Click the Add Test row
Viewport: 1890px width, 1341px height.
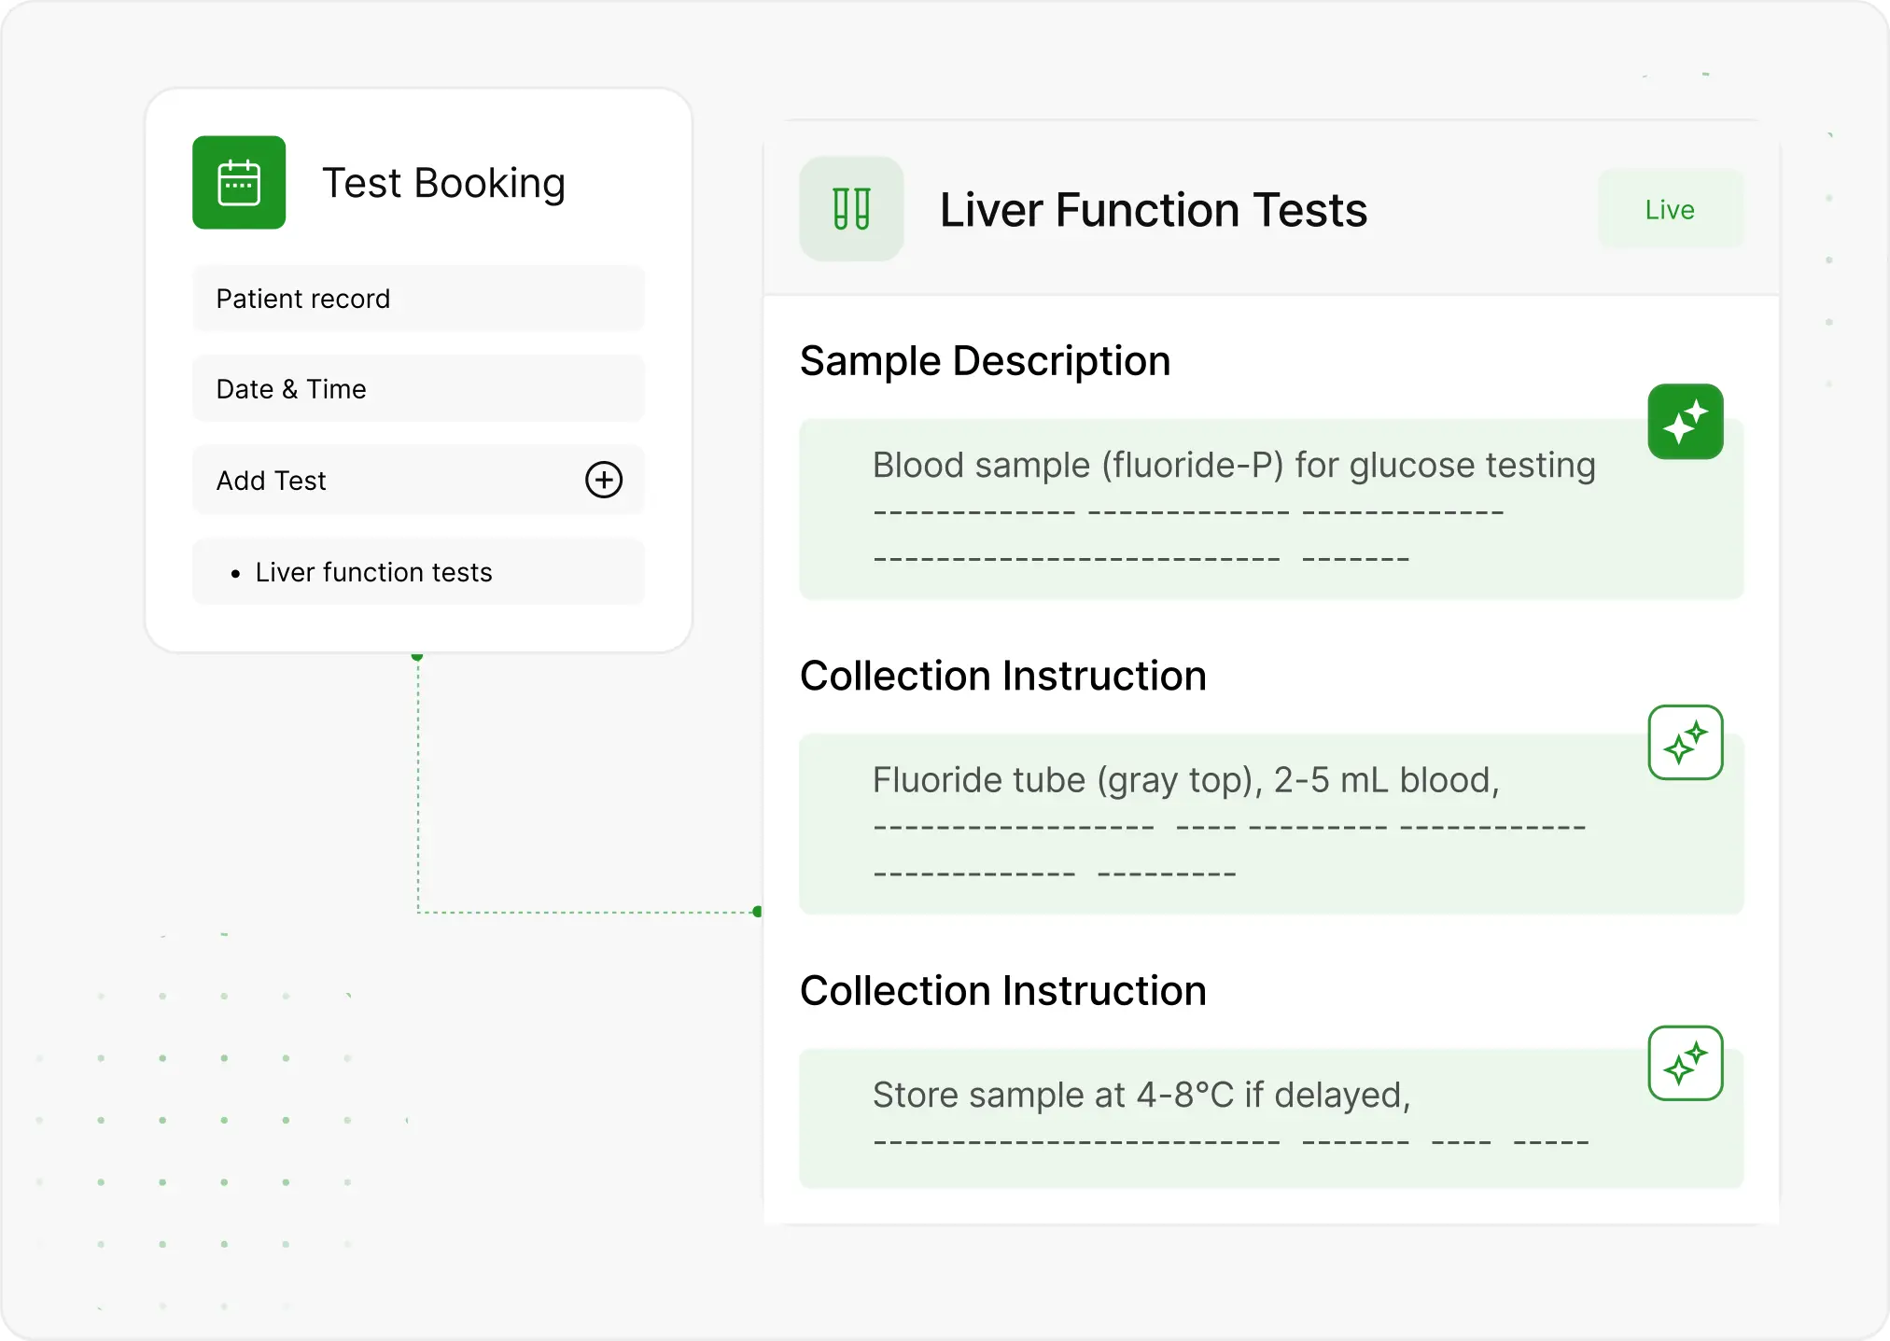(418, 480)
